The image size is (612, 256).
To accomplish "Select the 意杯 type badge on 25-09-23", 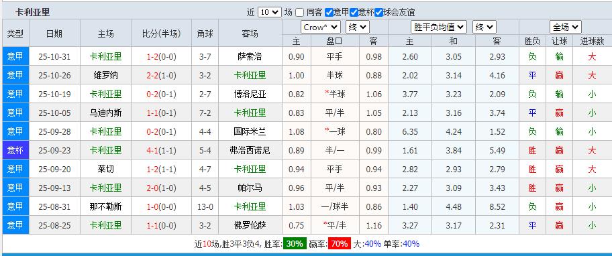I will [15, 150].
